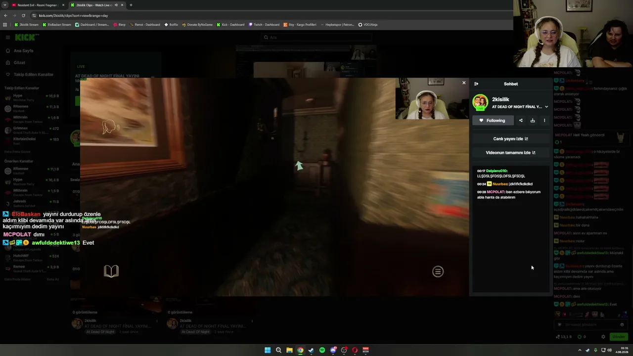Viewport: 633px width, 356px height.
Task: Toggle the Kick sidebar hamburger menu
Action: (x=8, y=38)
